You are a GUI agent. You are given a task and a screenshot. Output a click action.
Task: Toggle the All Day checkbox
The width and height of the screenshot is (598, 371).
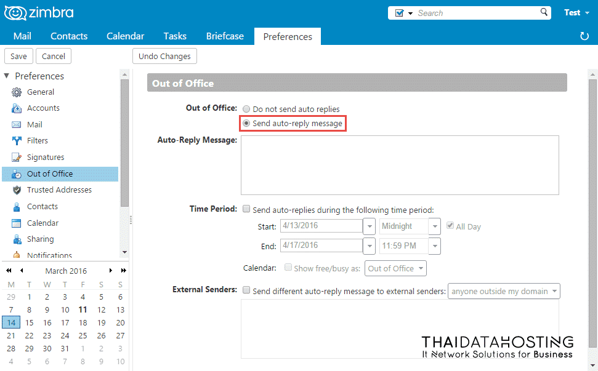coord(450,226)
